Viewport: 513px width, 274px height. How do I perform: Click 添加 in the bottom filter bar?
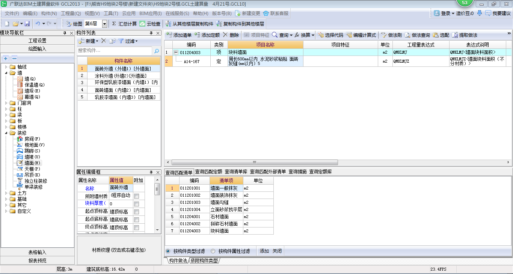[264, 251]
